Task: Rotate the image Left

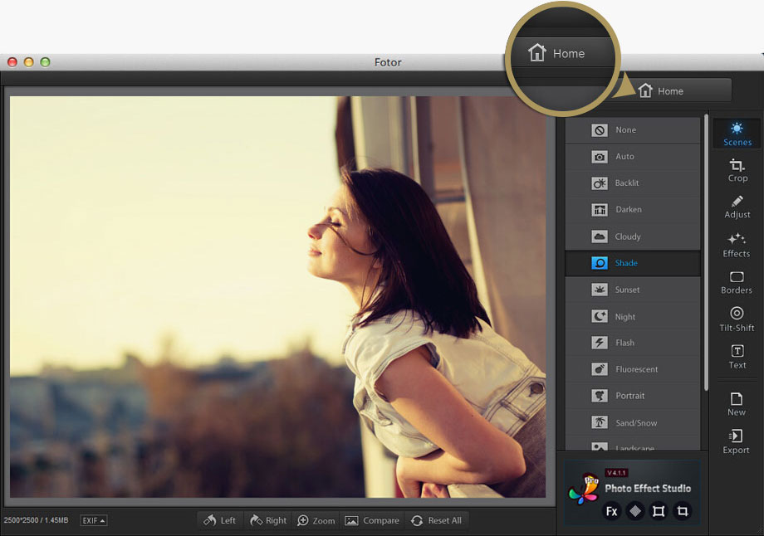Action: pos(220,520)
